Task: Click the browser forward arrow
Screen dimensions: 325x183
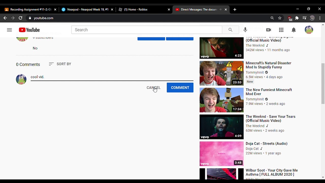Action: coord(13,18)
